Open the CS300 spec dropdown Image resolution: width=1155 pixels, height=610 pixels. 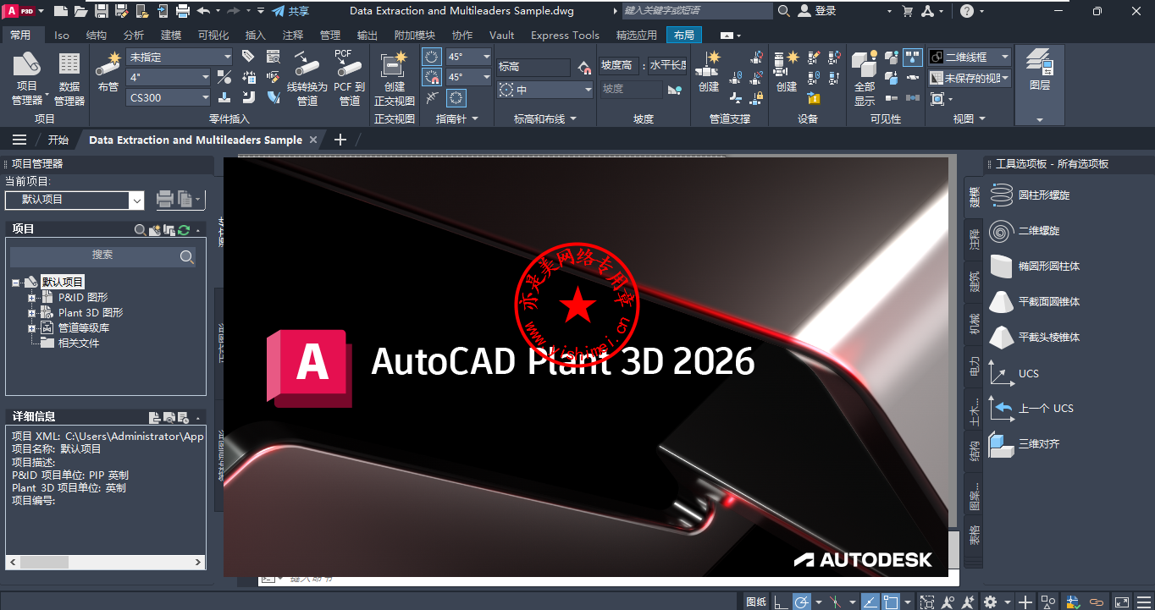coord(169,97)
